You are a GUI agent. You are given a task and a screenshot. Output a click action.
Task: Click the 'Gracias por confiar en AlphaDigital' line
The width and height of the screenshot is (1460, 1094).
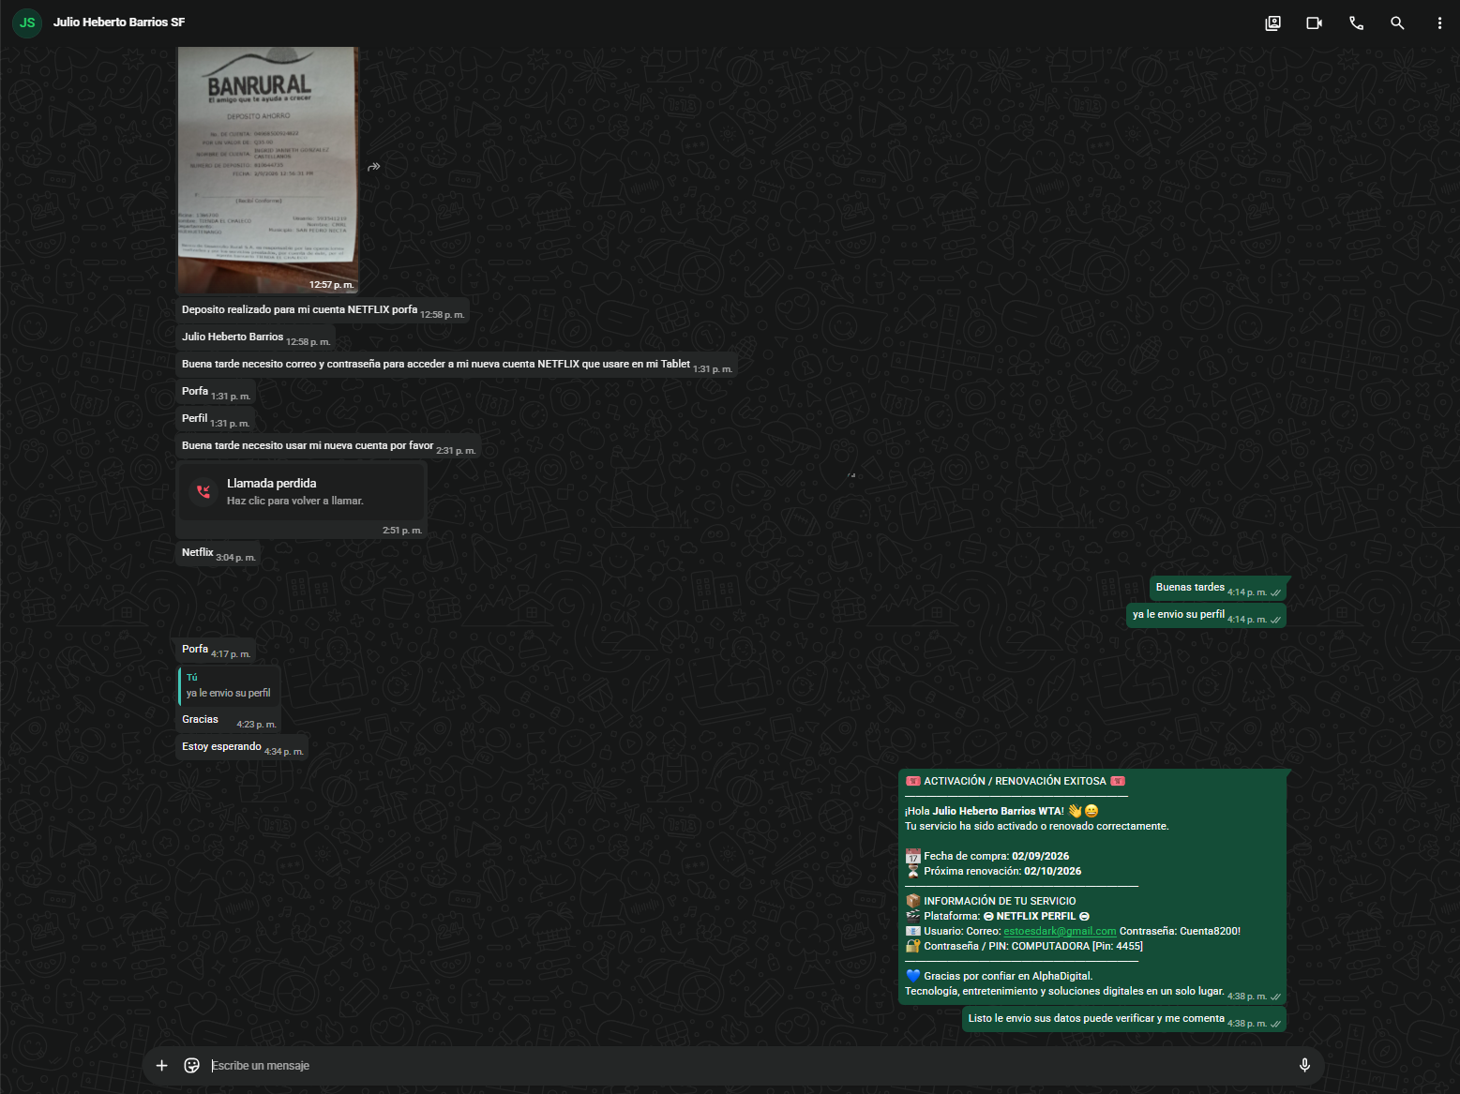[999, 976]
